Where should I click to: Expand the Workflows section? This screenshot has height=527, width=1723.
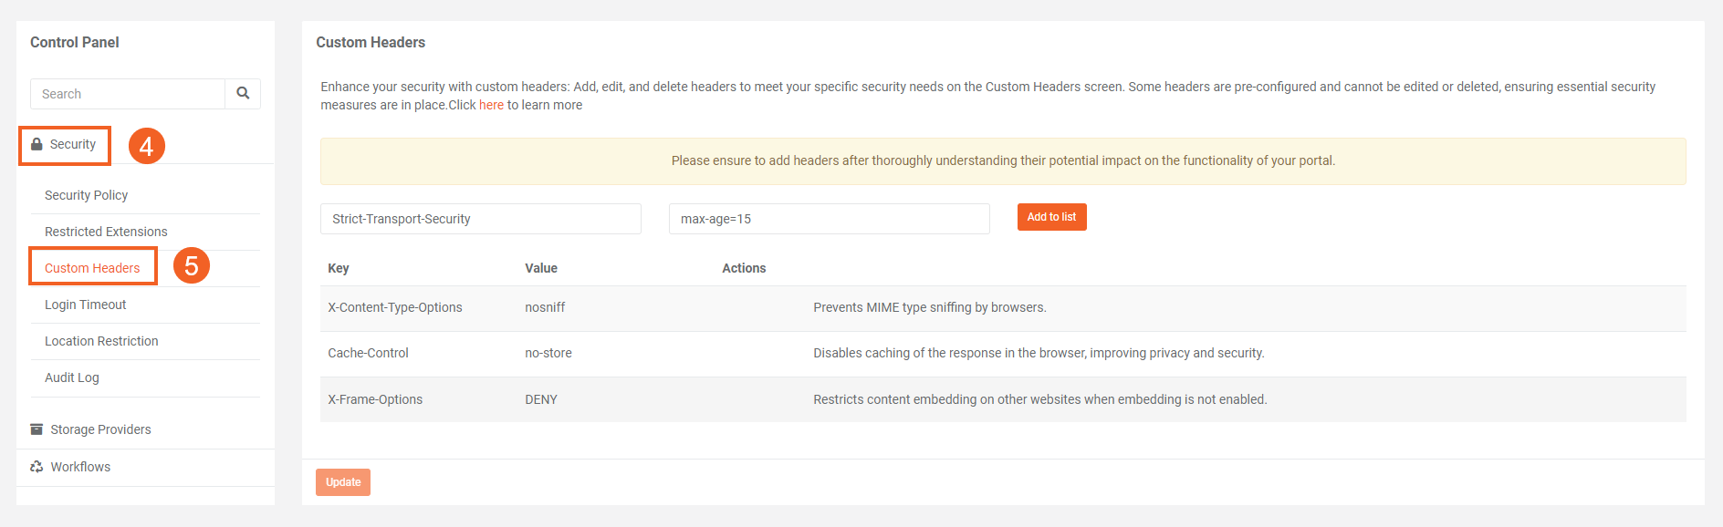click(80, 467)
